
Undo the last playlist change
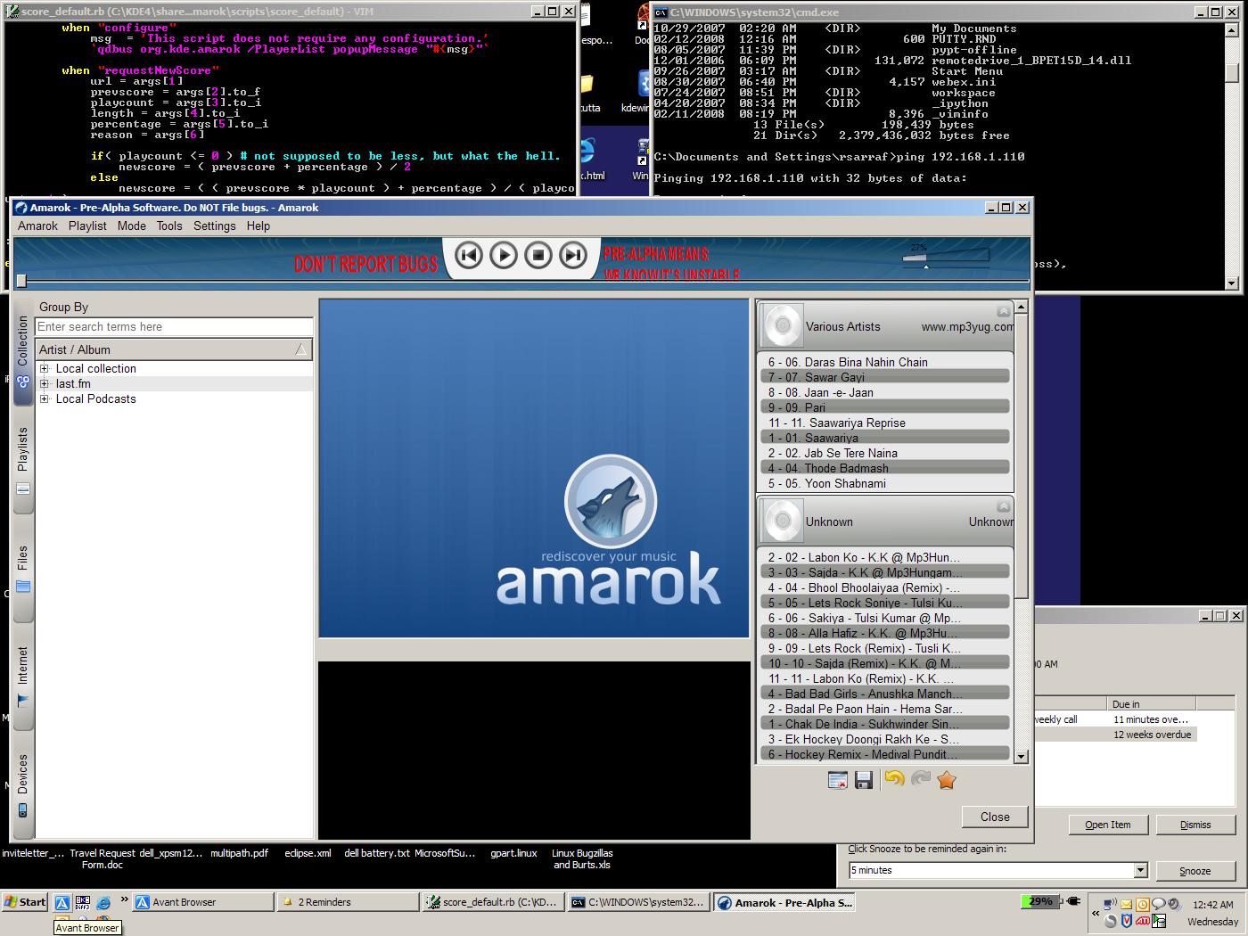894,779
